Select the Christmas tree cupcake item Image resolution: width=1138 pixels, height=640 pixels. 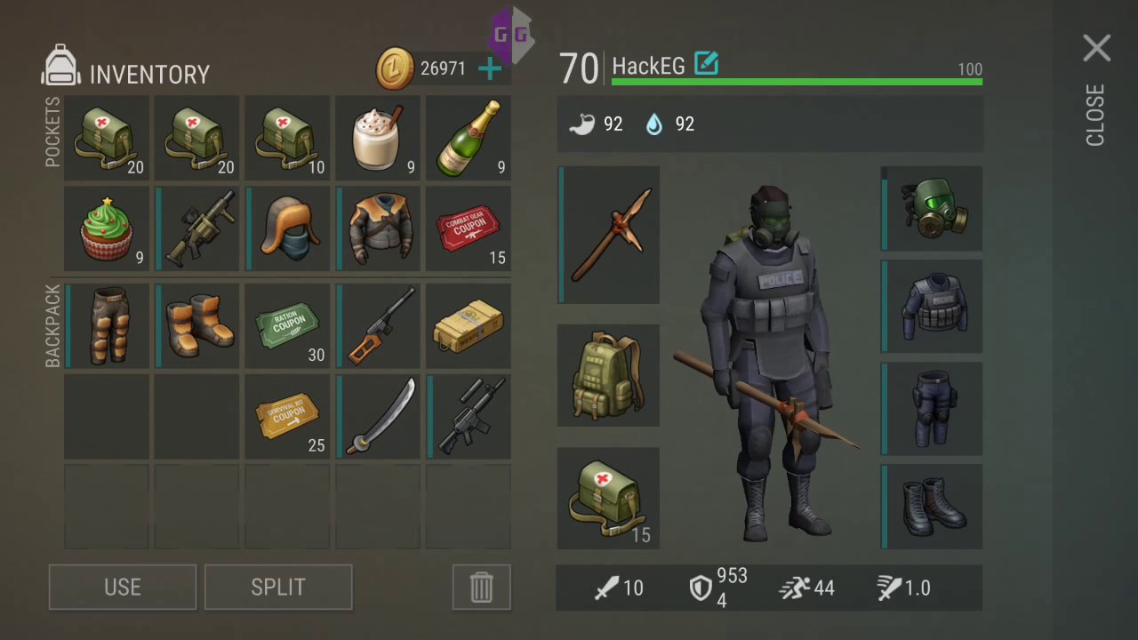(108, 228)
